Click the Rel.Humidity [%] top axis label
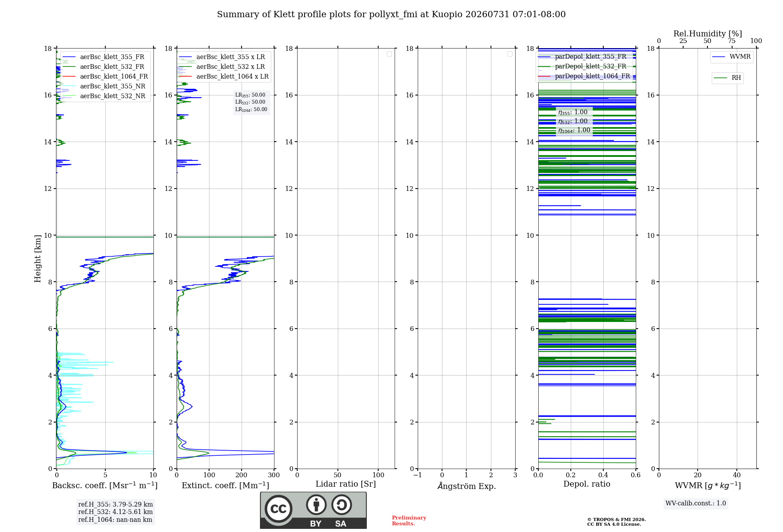Screen dimensions: 783x532 tap(708, 34)
